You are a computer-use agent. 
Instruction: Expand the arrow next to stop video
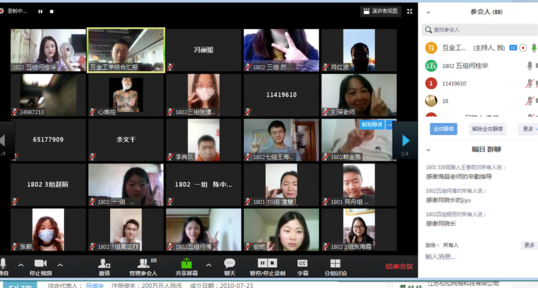click(60, 265)
